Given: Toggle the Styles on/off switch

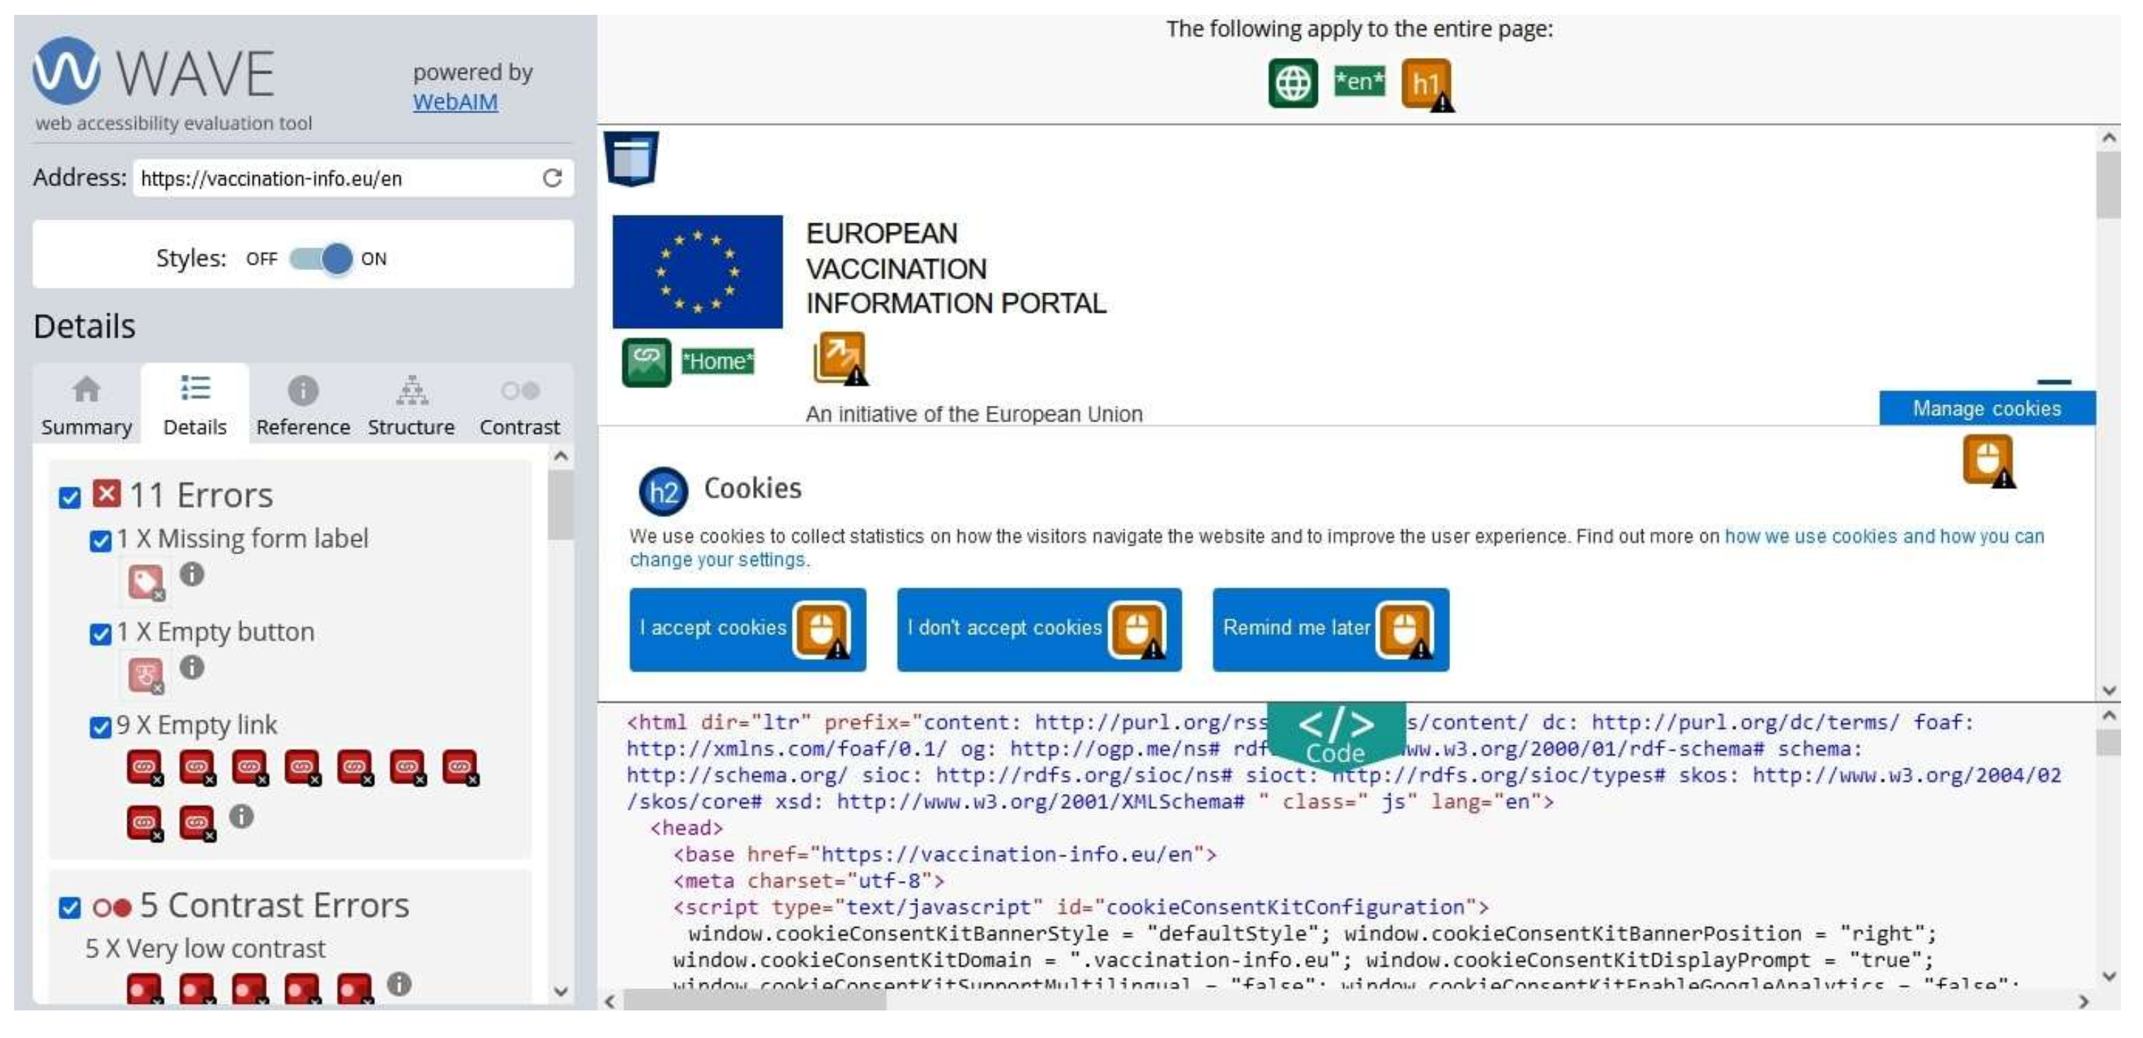Looking at the screenshot, I should (321, 259).
